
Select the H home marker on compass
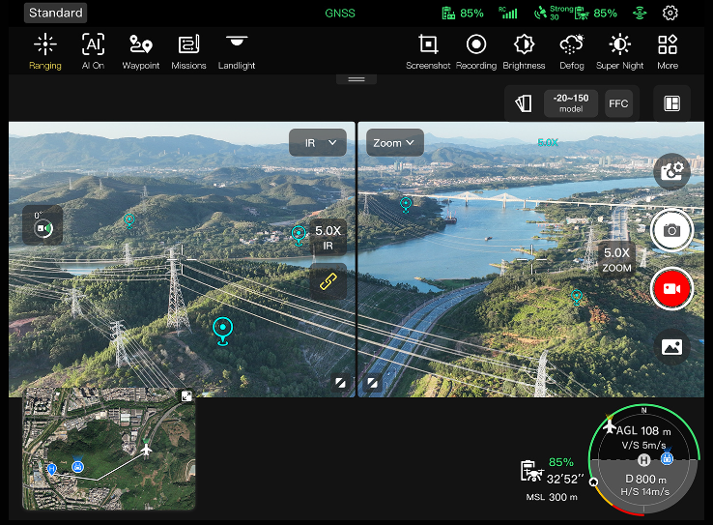click(x=643, y=460)
